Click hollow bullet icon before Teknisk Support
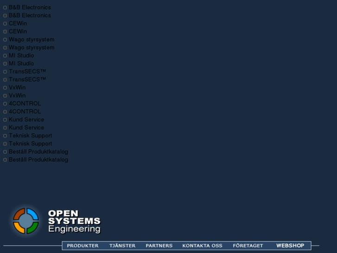This screenshot has width=337, height=253. [x=5, y=136]
